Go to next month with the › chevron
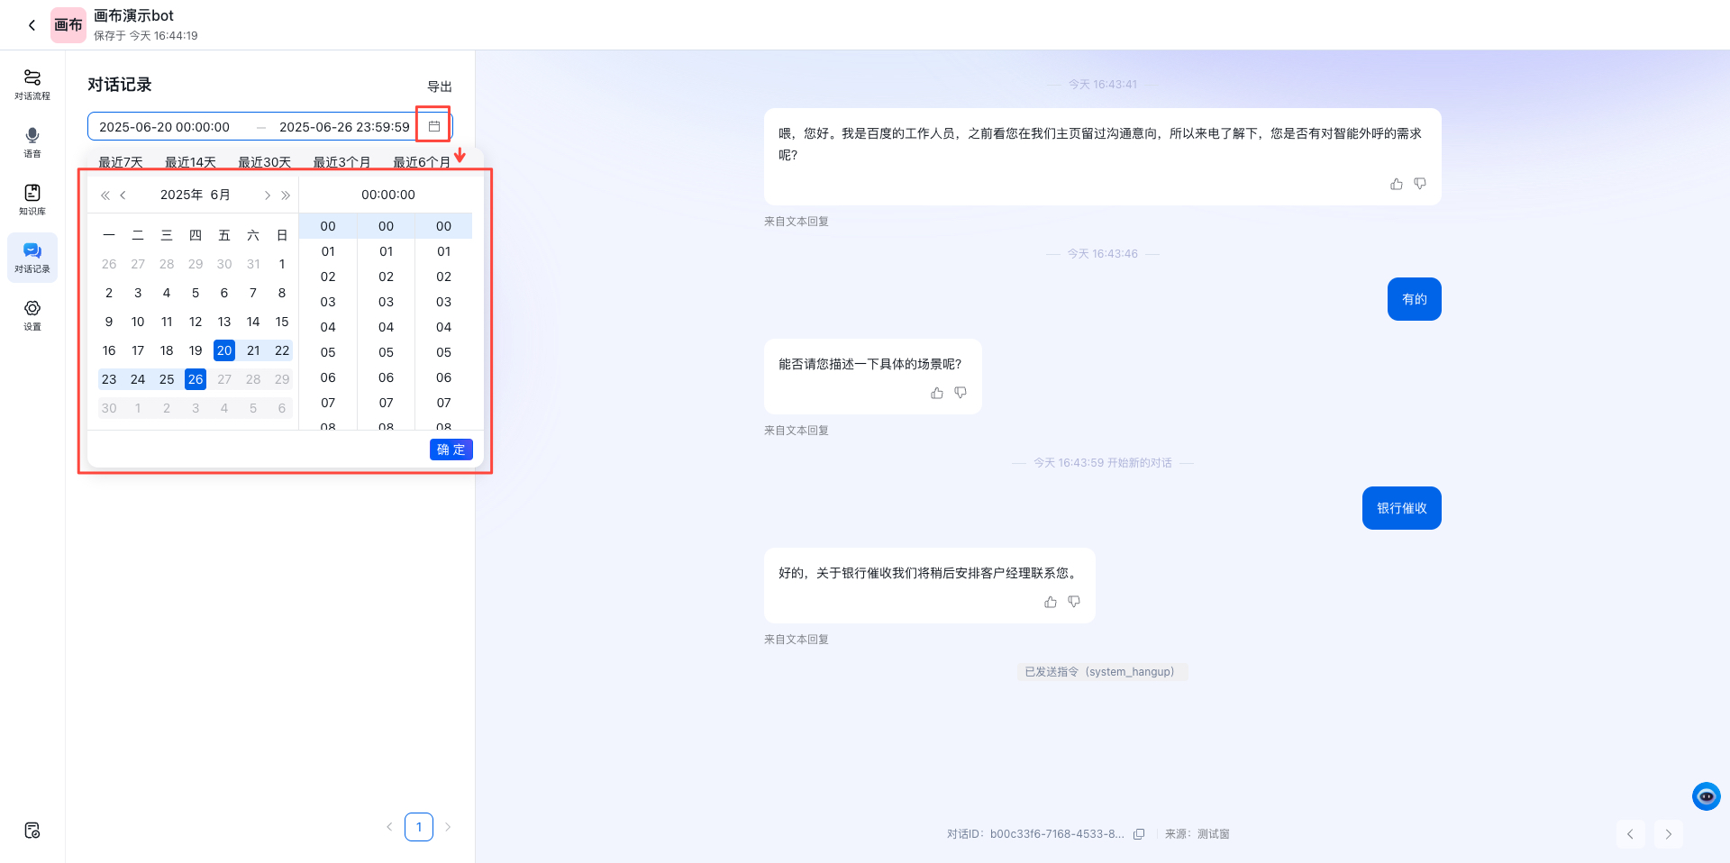Viewport: 1730px width, 863px height. [x=268, y=195]
